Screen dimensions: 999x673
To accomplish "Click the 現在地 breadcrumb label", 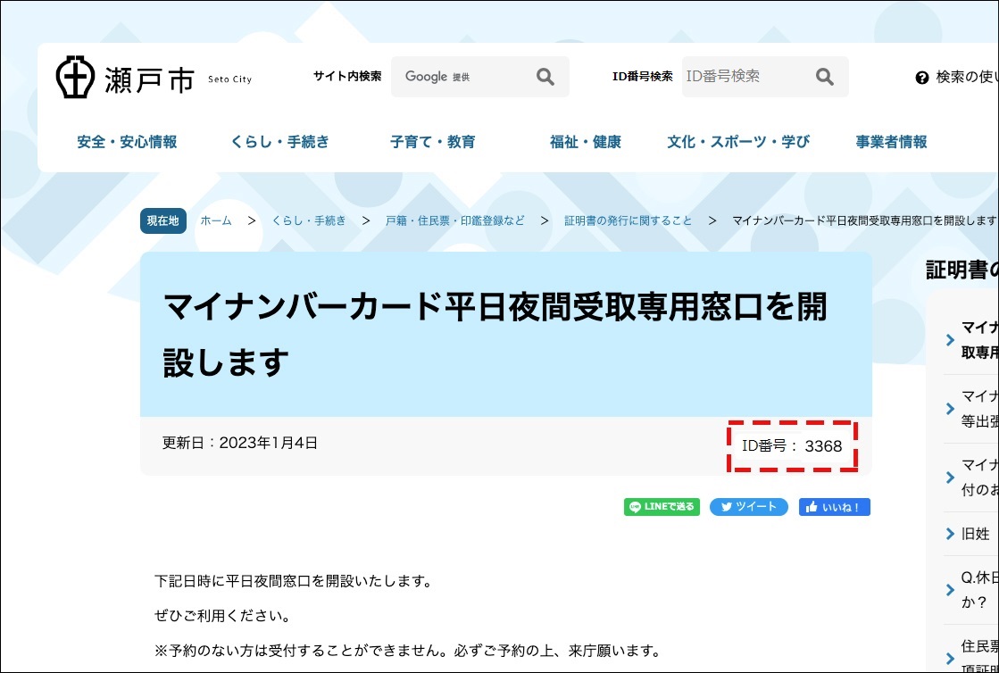I will tap(163, 221).
